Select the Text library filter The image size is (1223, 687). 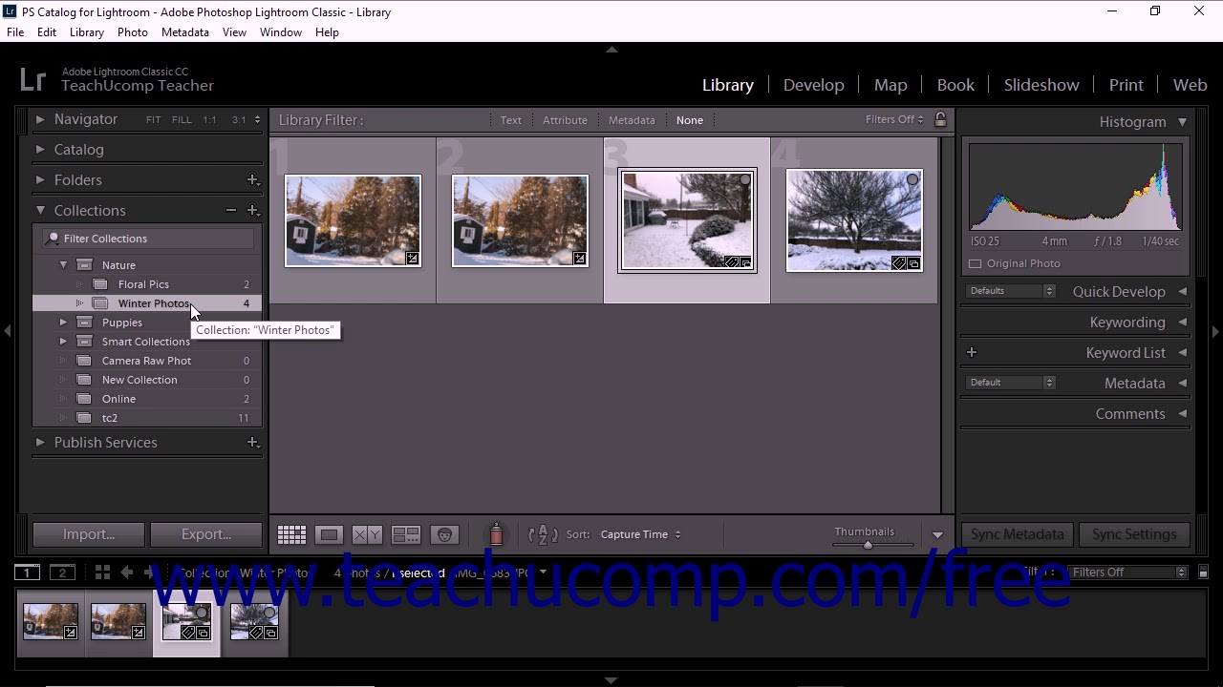point(511,120)
